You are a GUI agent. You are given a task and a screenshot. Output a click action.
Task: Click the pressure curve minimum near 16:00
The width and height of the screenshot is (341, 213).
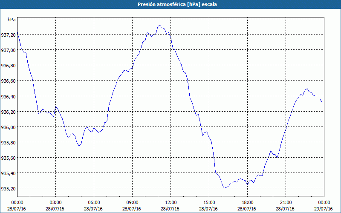tap(224, 188)
